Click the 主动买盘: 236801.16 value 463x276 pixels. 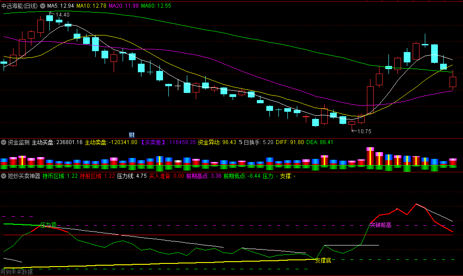point(57,142)
